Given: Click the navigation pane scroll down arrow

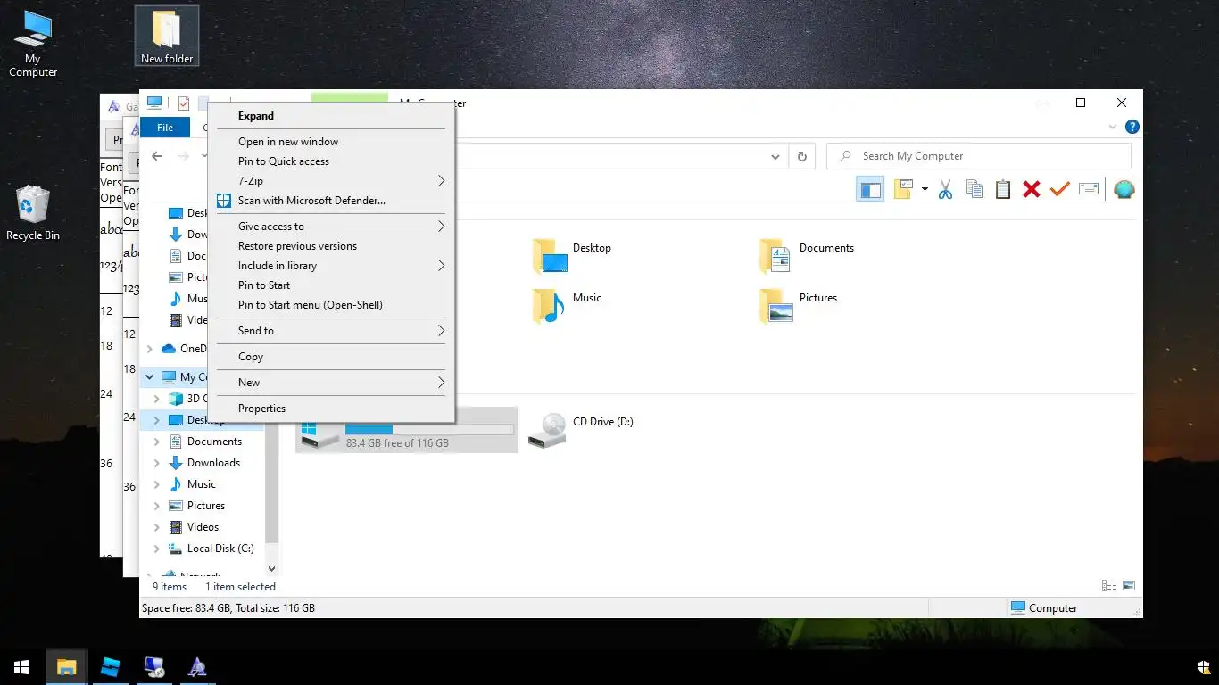Looking at the screenshot, I should pos(271,568).
